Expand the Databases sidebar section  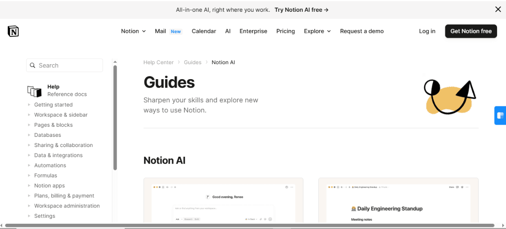pos(29,135)
